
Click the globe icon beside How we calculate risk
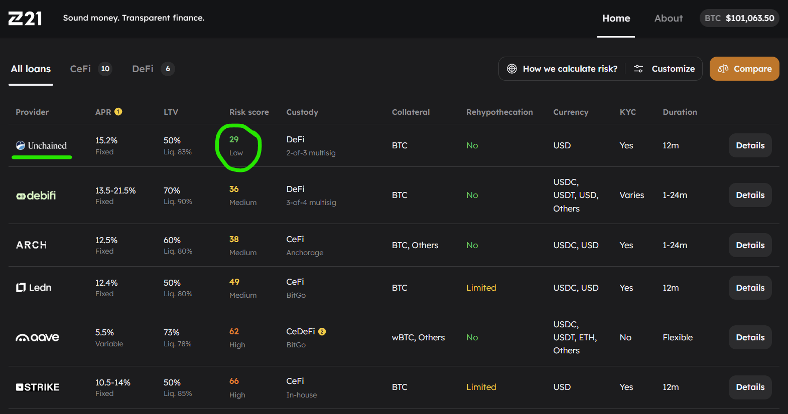pos(512,69)
